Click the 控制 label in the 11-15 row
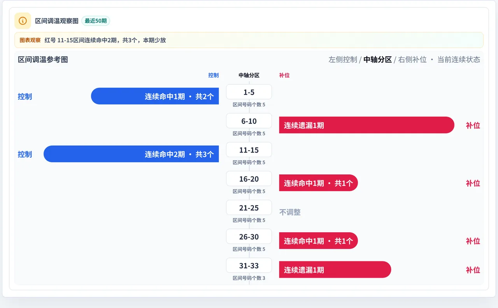 click(x=25, y=154)
